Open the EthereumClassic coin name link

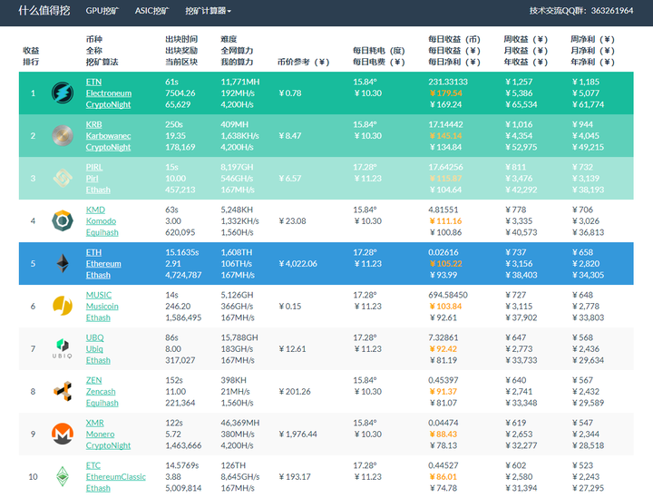(x=116, y=477)
